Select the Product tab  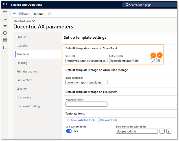tap(21, 37)
